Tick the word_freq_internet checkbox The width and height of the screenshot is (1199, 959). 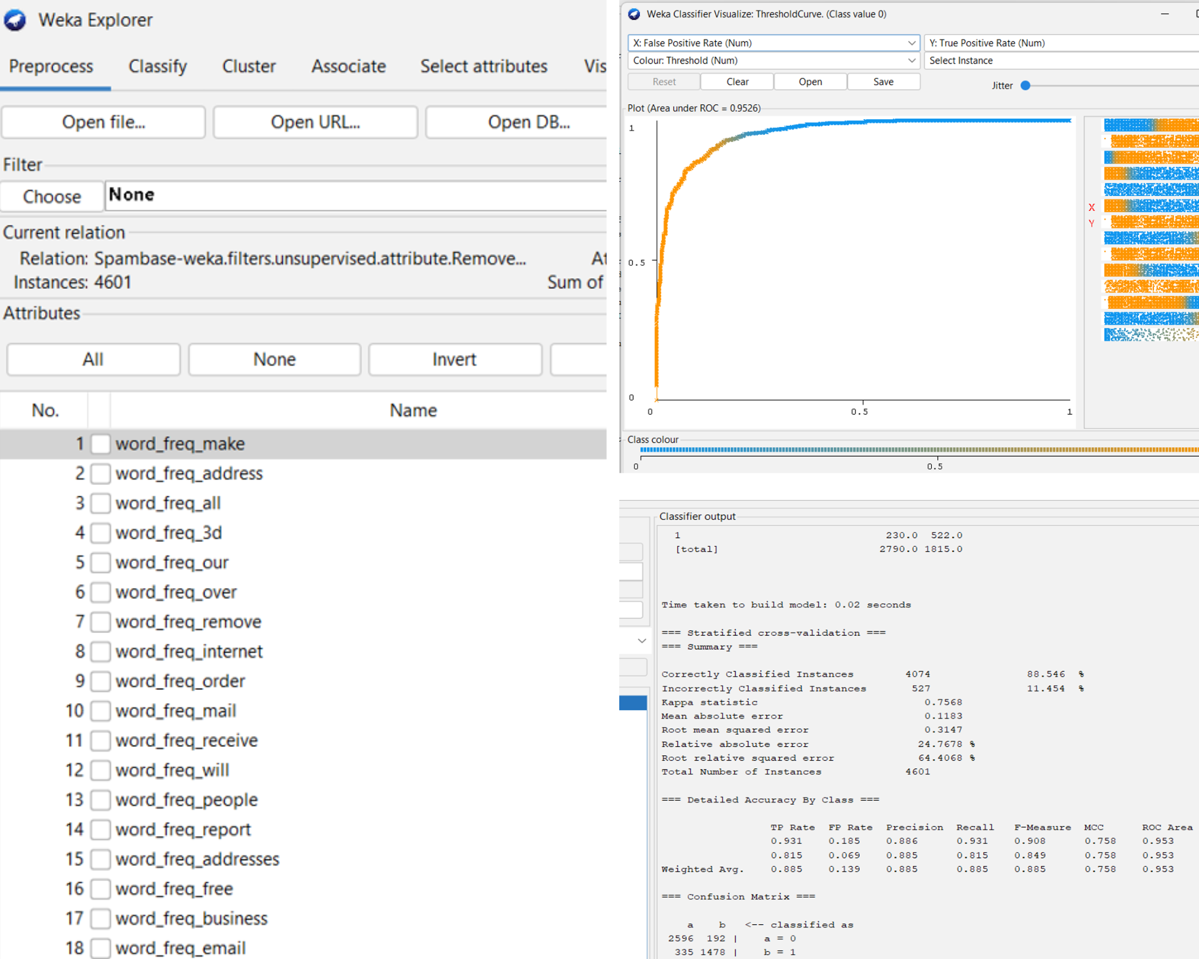point(101,652)
